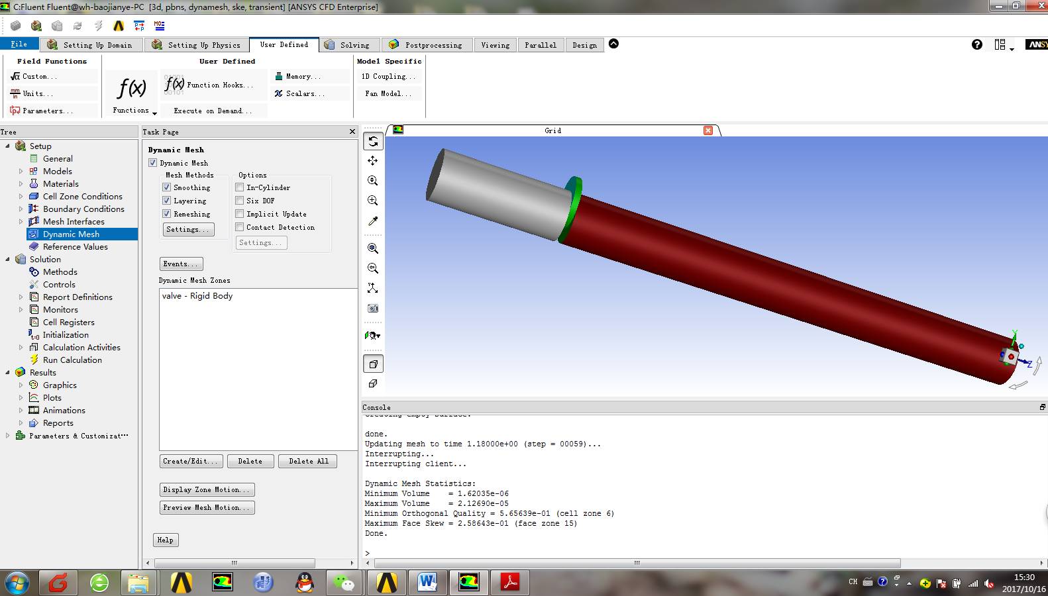Image resolution: width=1048 pixels, height=596 pixels.
Task: Collapse the Solution tree node
Action: 8,259
